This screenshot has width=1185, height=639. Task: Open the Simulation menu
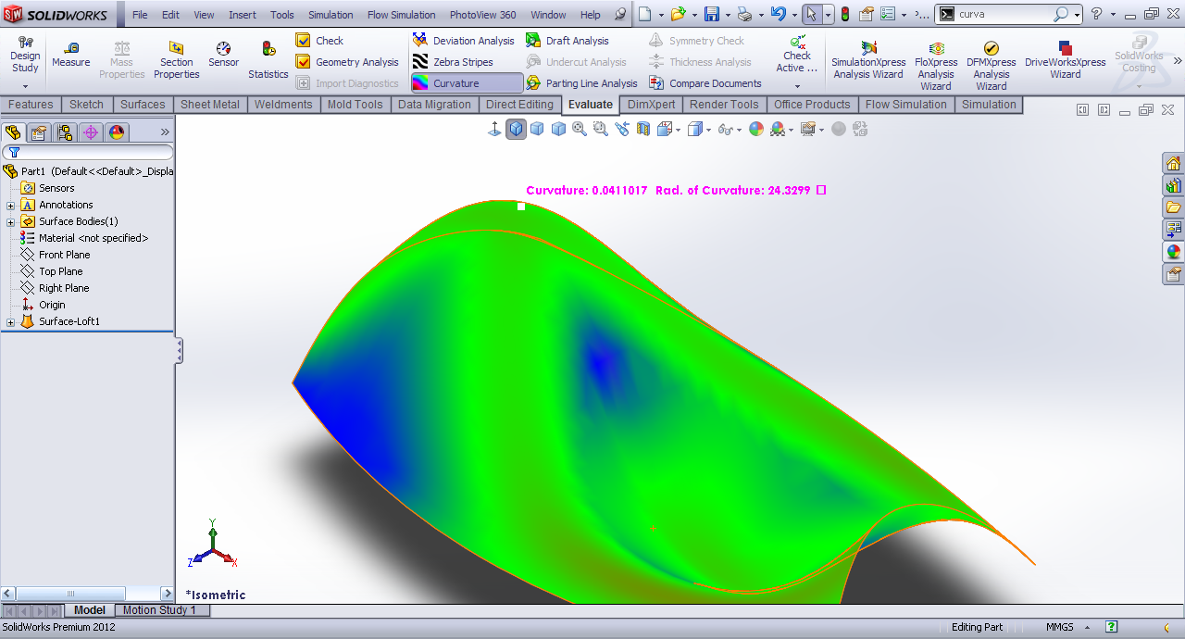(x=331, y=15)
